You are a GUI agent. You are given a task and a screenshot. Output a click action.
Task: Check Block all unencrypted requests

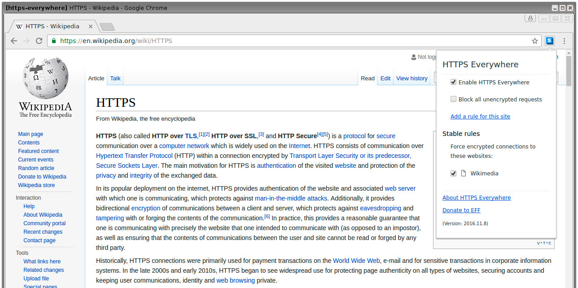tap(453, 99)
